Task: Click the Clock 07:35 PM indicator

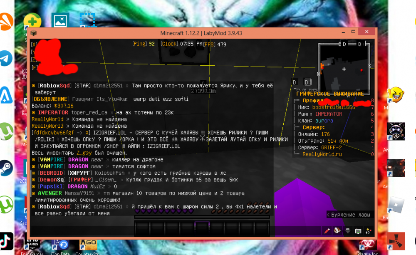Action: click(x=181, y=44)
